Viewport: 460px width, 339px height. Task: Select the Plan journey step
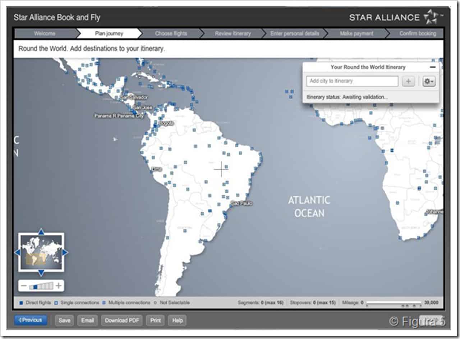click(x=109, y=33)
